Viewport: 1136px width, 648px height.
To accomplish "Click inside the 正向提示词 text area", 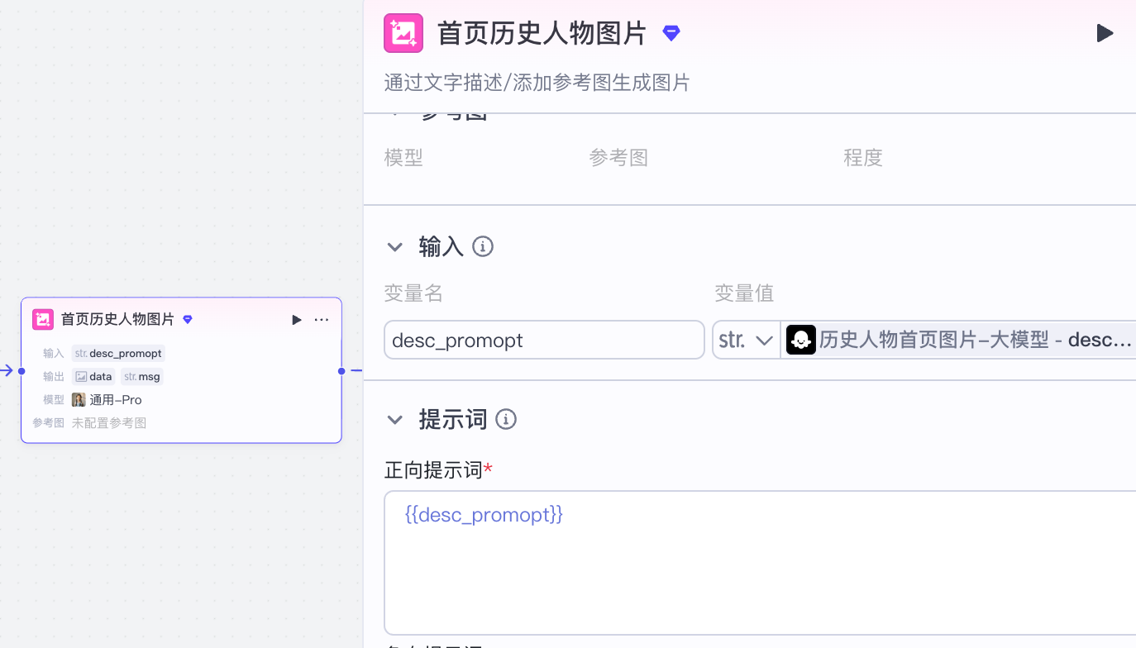I will pos(761,579).
